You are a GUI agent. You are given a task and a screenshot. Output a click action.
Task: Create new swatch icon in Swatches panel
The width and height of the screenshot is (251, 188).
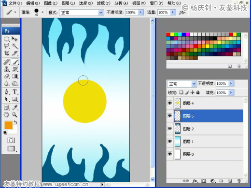click(230, 66)
